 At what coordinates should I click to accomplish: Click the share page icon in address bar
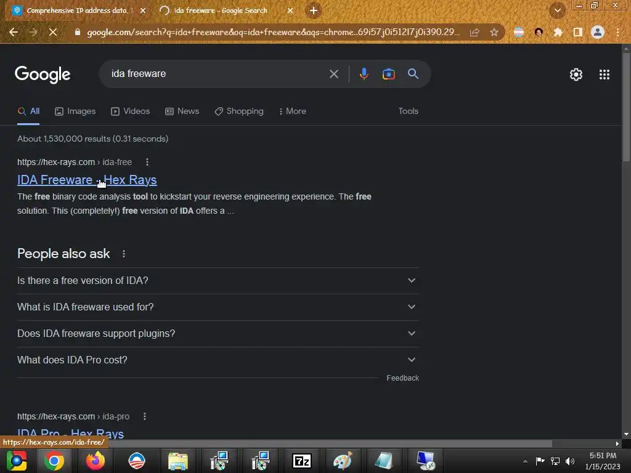[474, 32]
